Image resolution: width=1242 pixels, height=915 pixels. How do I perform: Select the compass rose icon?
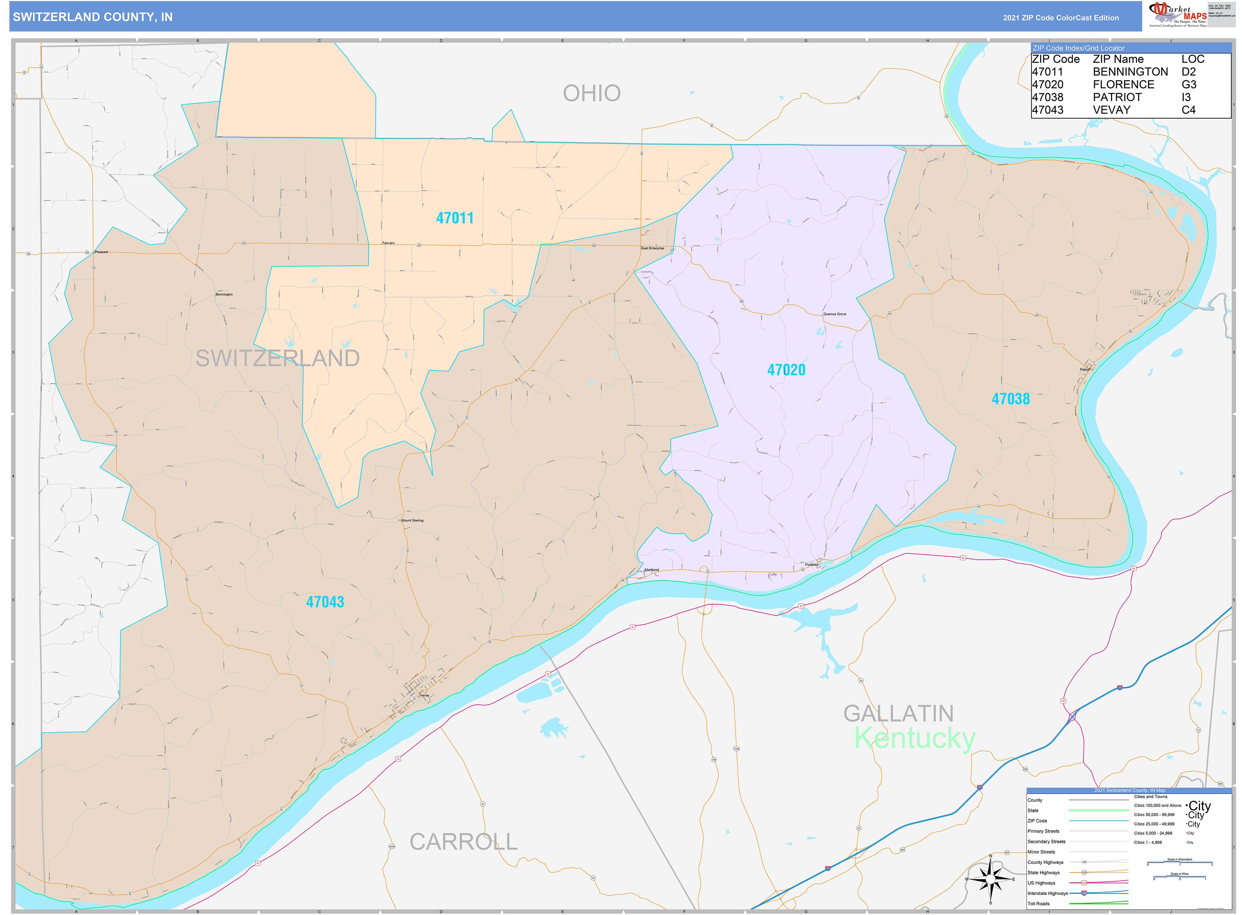[x=990, y=878]
